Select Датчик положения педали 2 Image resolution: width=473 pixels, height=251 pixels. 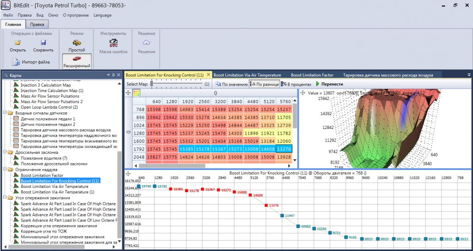pyautogui.click(x=48, y=124)
